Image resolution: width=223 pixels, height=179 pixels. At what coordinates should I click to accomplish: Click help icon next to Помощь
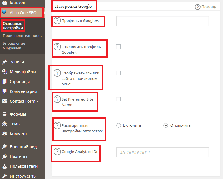(198, 7)
